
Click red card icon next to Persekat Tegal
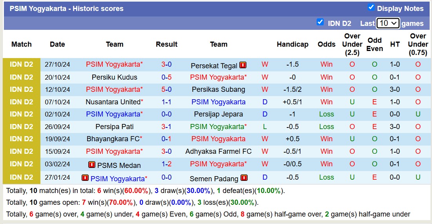[243, 65]
